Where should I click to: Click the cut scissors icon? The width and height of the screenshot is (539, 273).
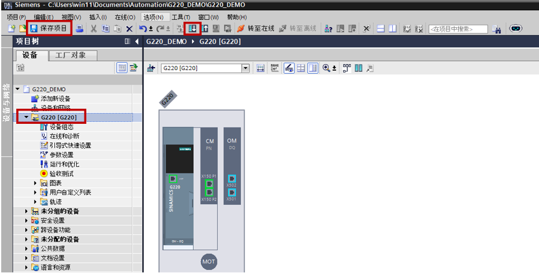pos(94,28)
